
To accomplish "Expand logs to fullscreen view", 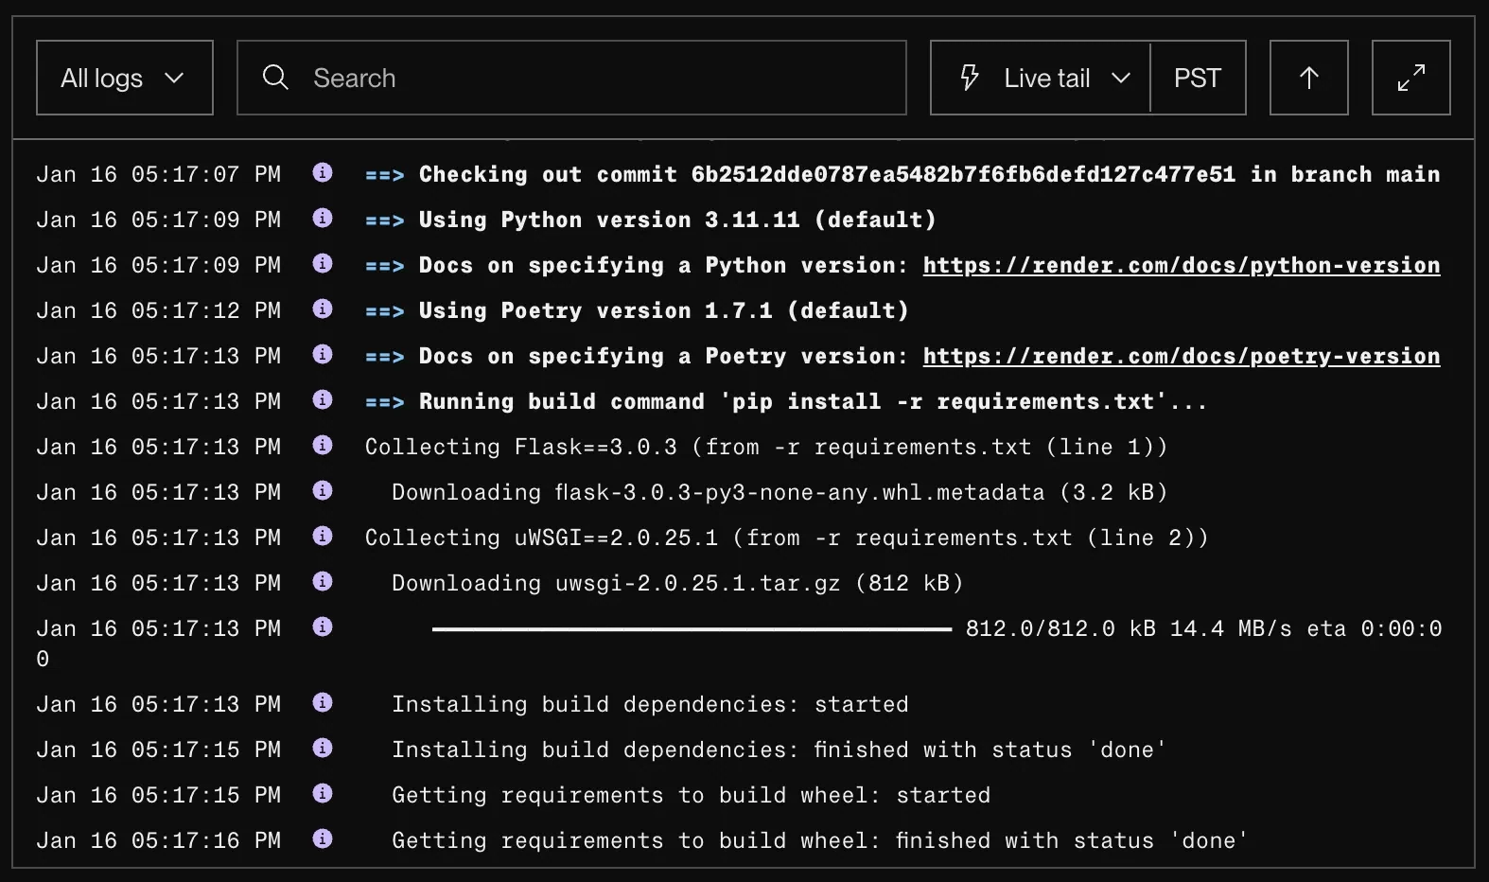I will point(1411,78).
